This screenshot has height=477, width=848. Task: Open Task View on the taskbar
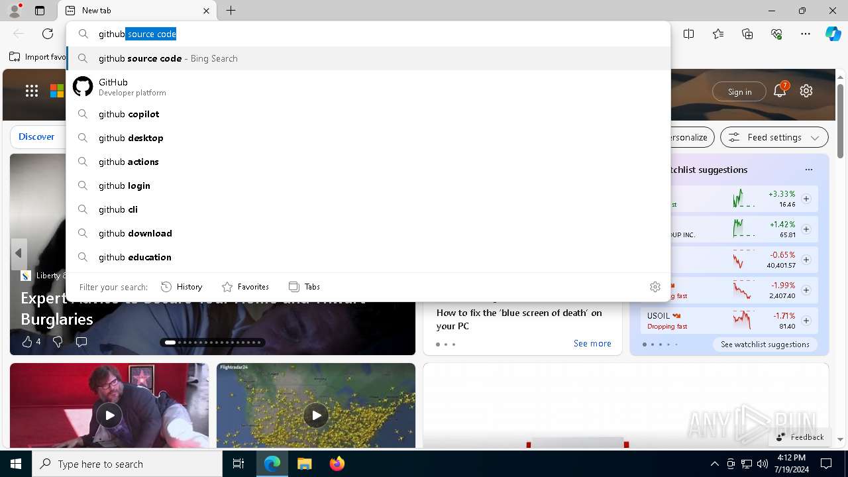238,464
